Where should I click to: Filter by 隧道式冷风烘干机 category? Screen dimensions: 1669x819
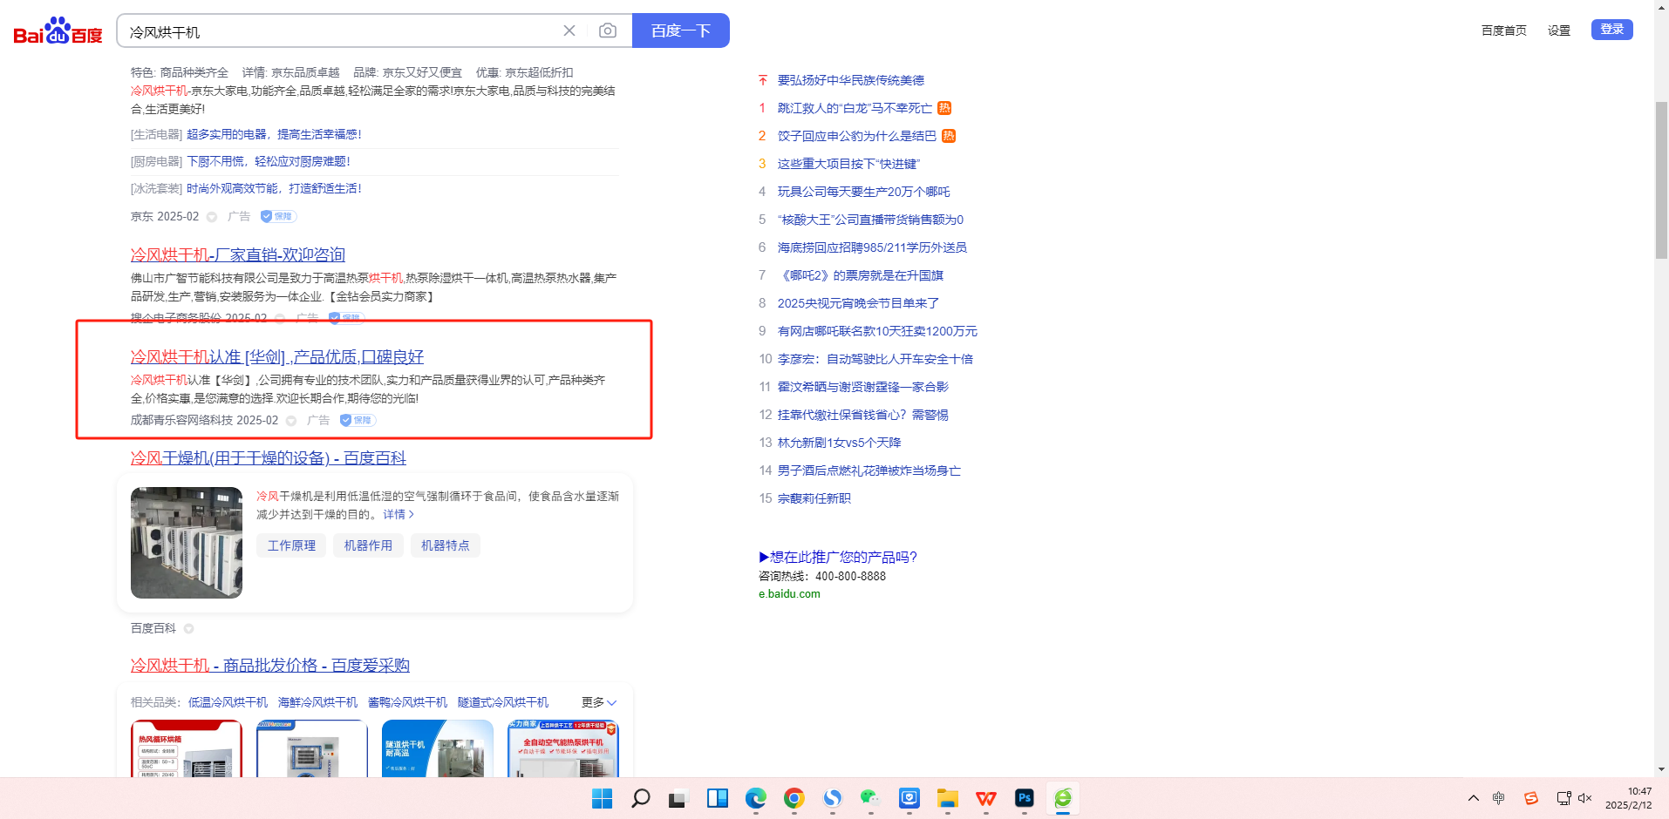point(503,702)
